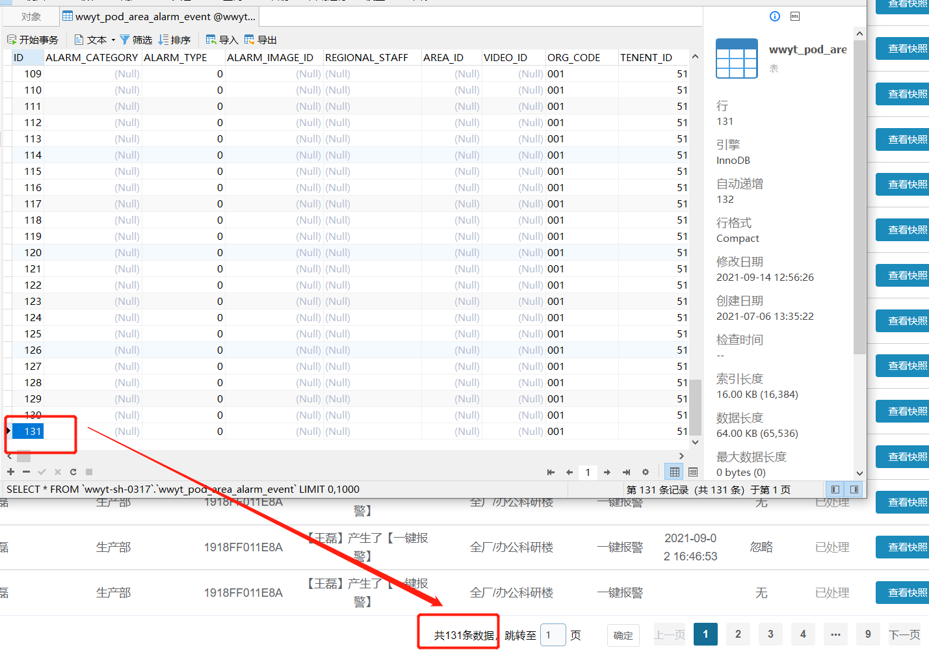
Task: Open the 文本 text view dropdown
Action: click(x=94, y=40)
